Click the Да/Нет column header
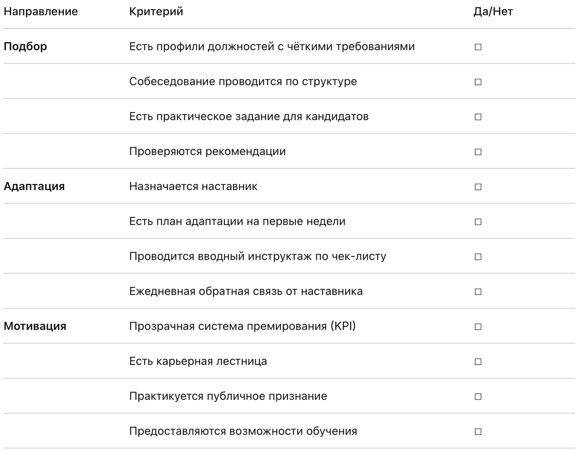580x450 pixels. 493,12
